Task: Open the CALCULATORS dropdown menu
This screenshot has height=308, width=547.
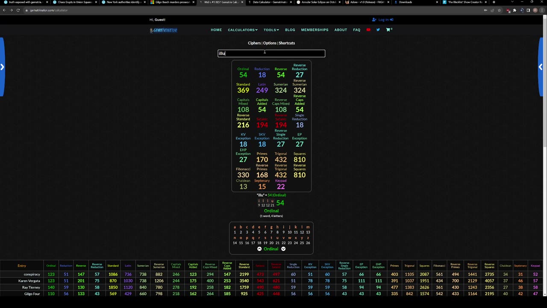Action: click(x=242, y=30)
